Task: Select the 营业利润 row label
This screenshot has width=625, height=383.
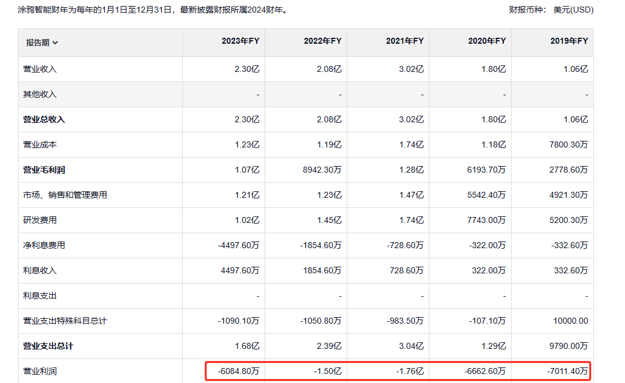Action: tap(40, 372)
